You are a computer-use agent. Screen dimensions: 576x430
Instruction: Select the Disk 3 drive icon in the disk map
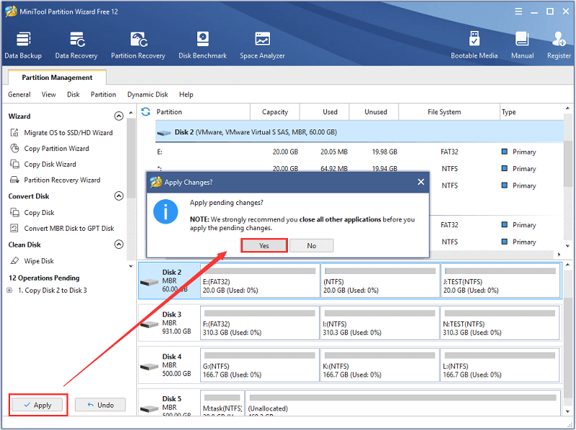[x=149, y=324]
